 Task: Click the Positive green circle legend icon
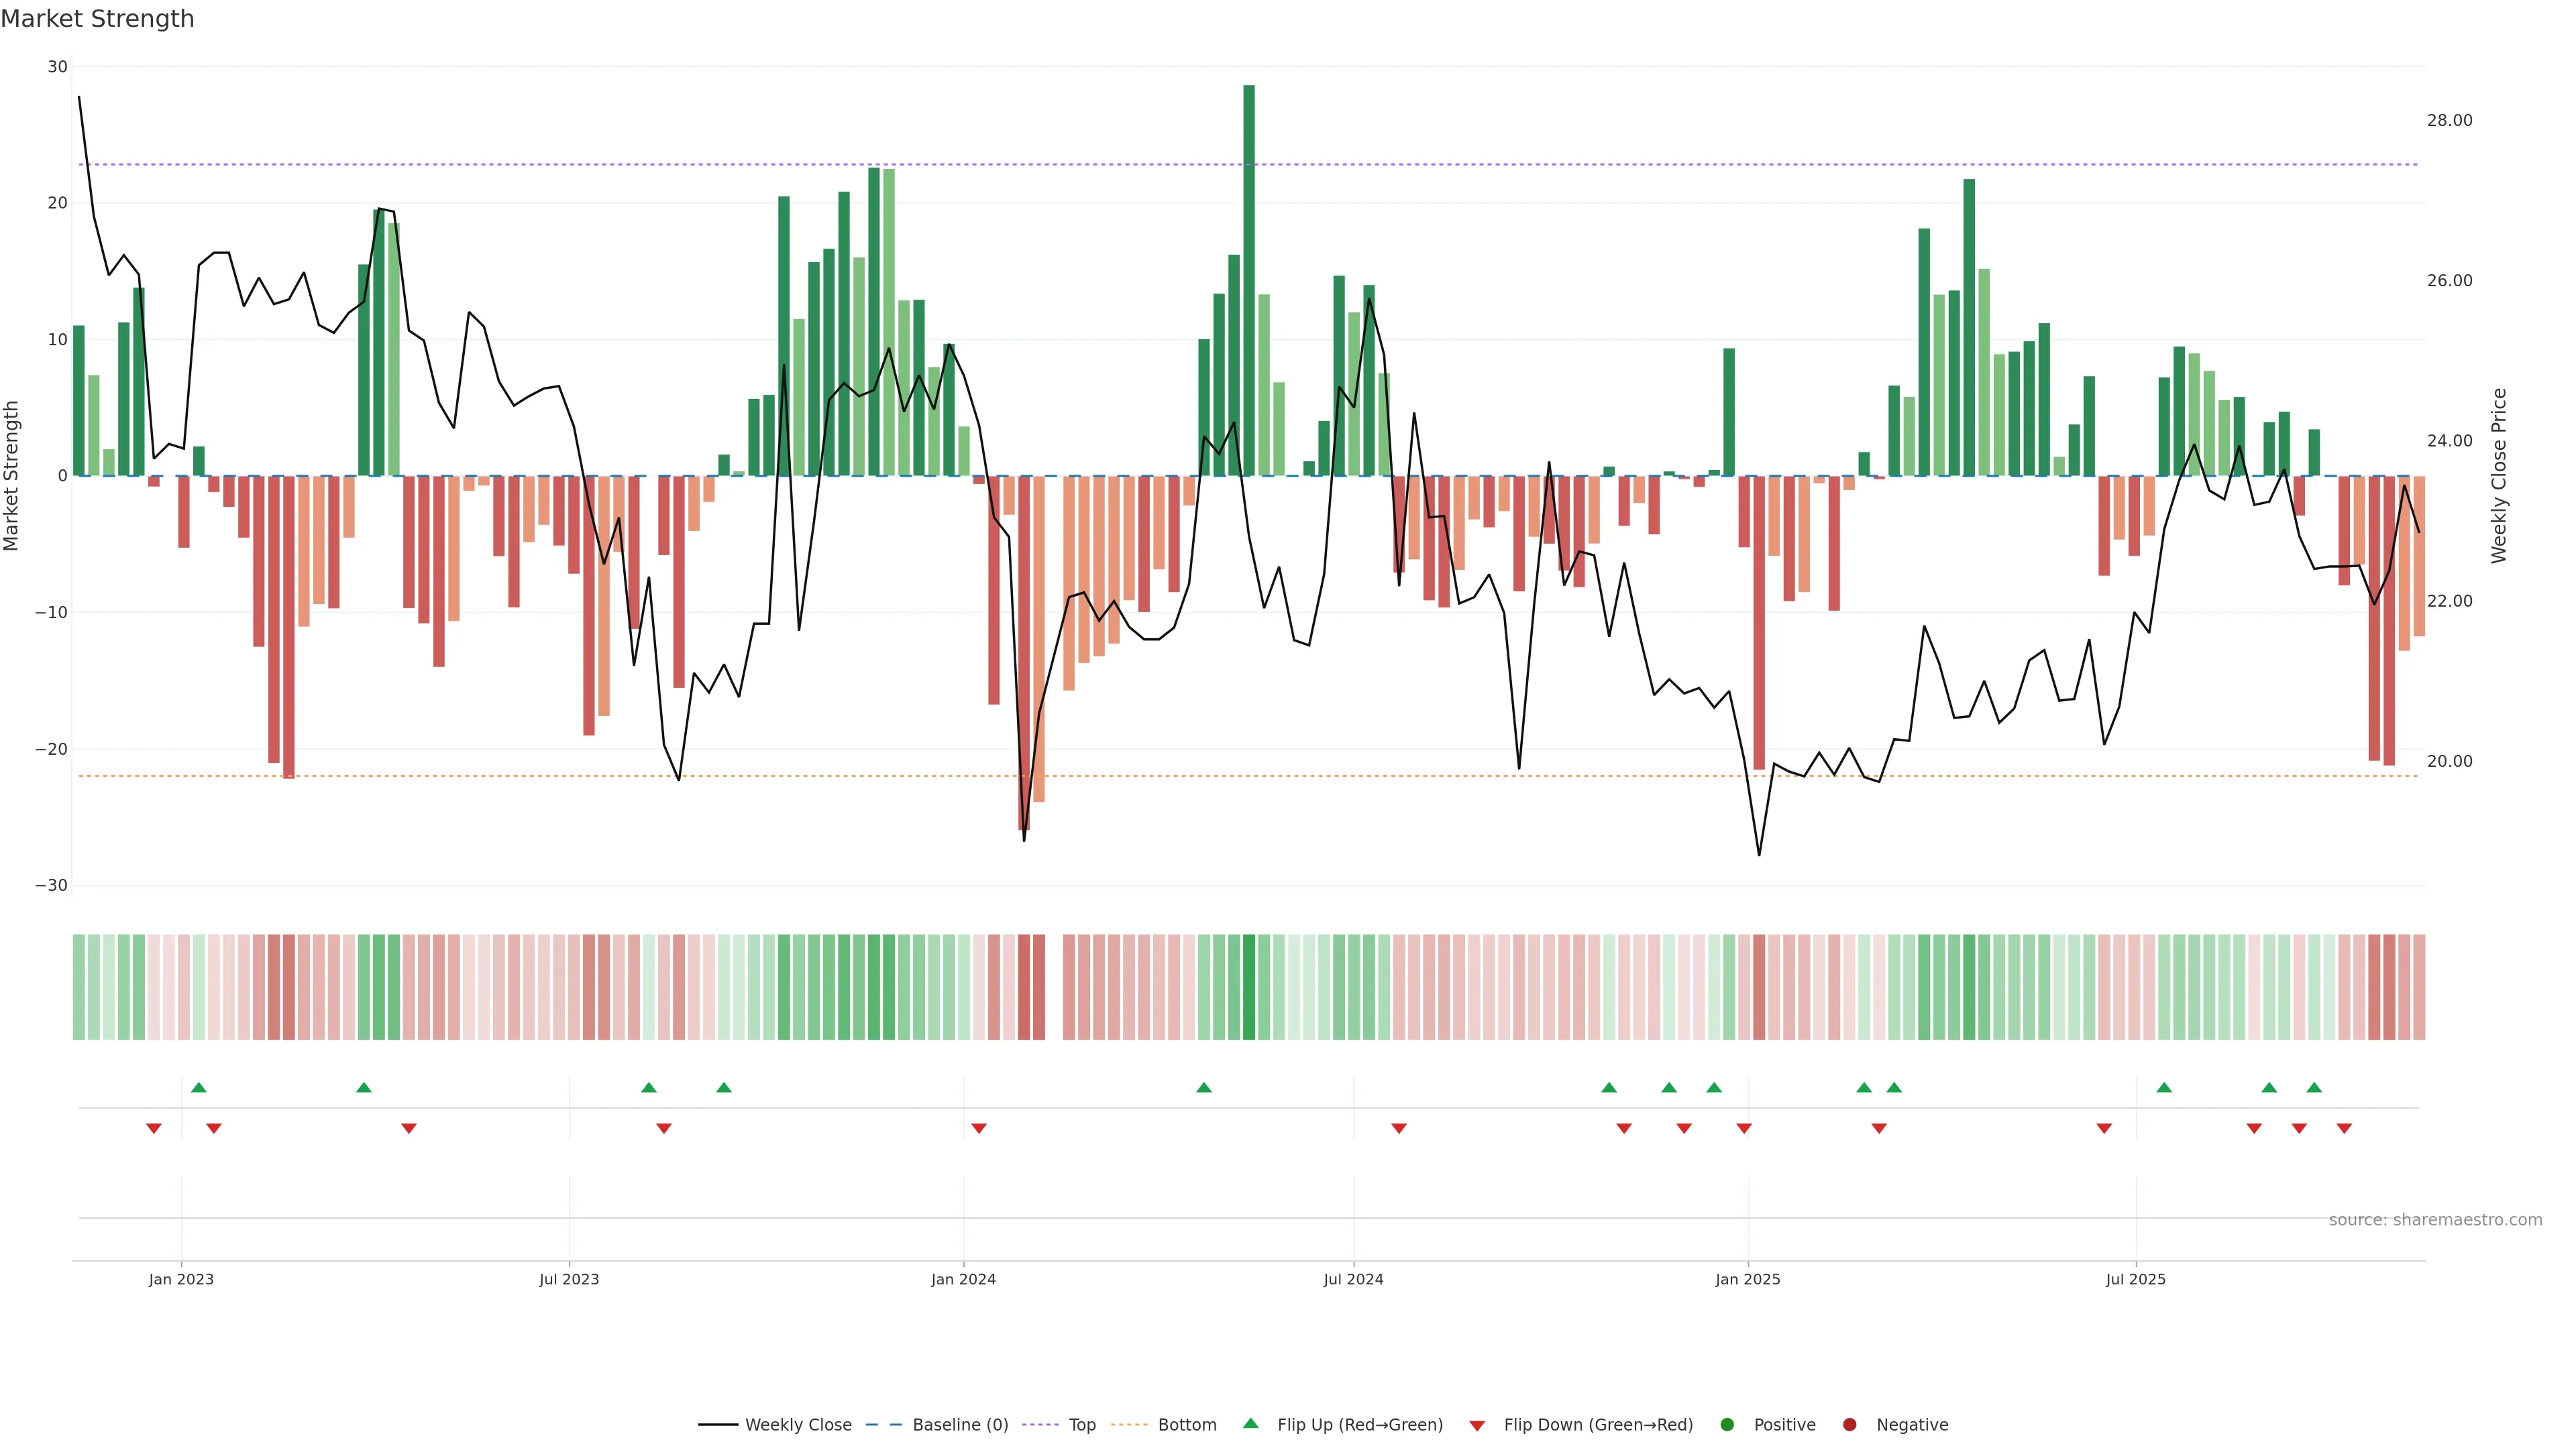1727,1425
